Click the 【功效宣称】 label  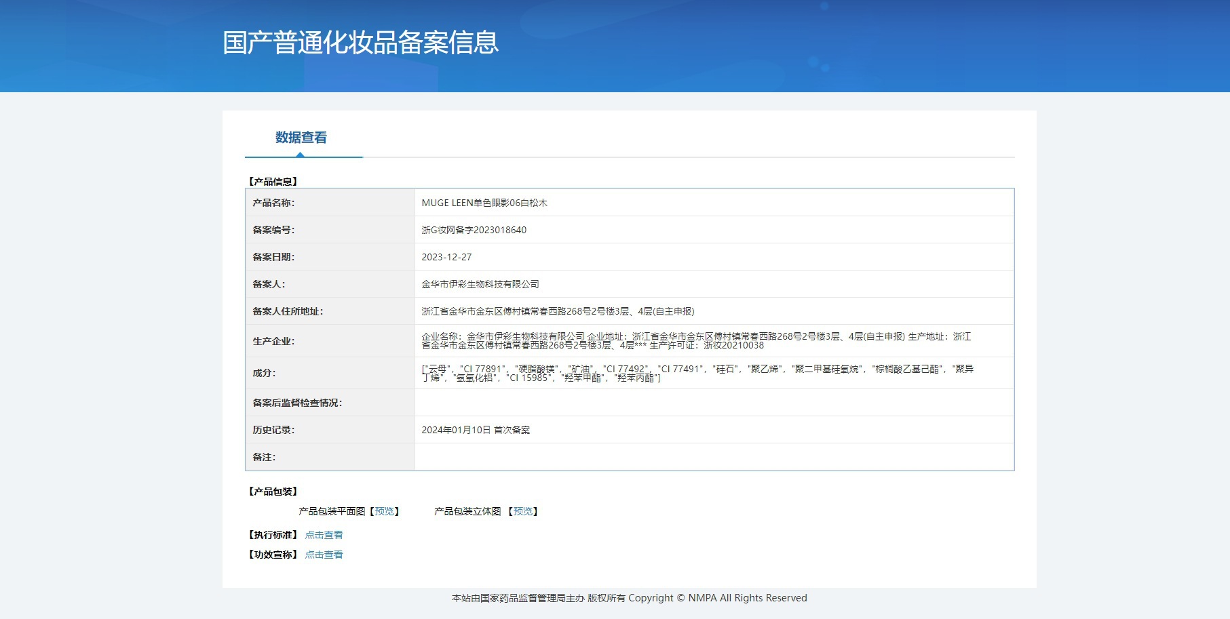pos(273,555)
